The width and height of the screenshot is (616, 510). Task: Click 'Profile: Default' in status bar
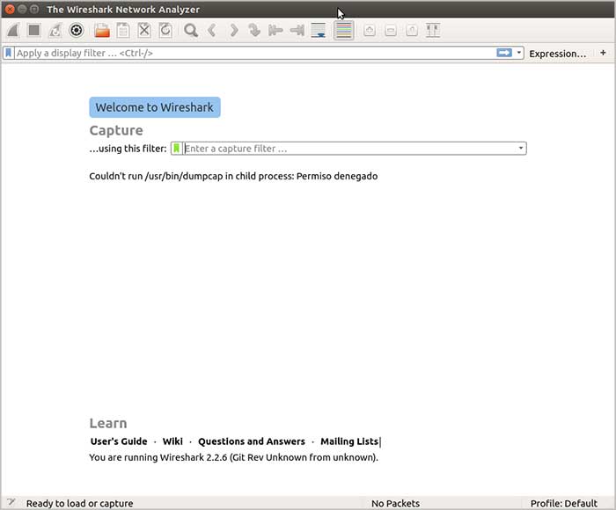564,503
